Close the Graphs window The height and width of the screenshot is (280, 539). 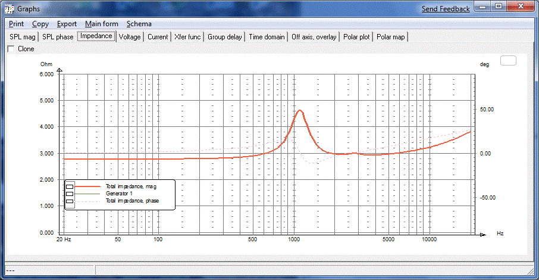[521, 7]
